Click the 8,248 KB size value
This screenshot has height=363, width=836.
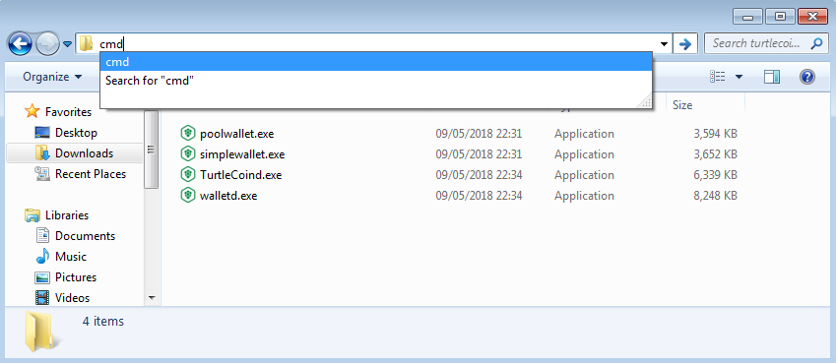tap(716, 196)
